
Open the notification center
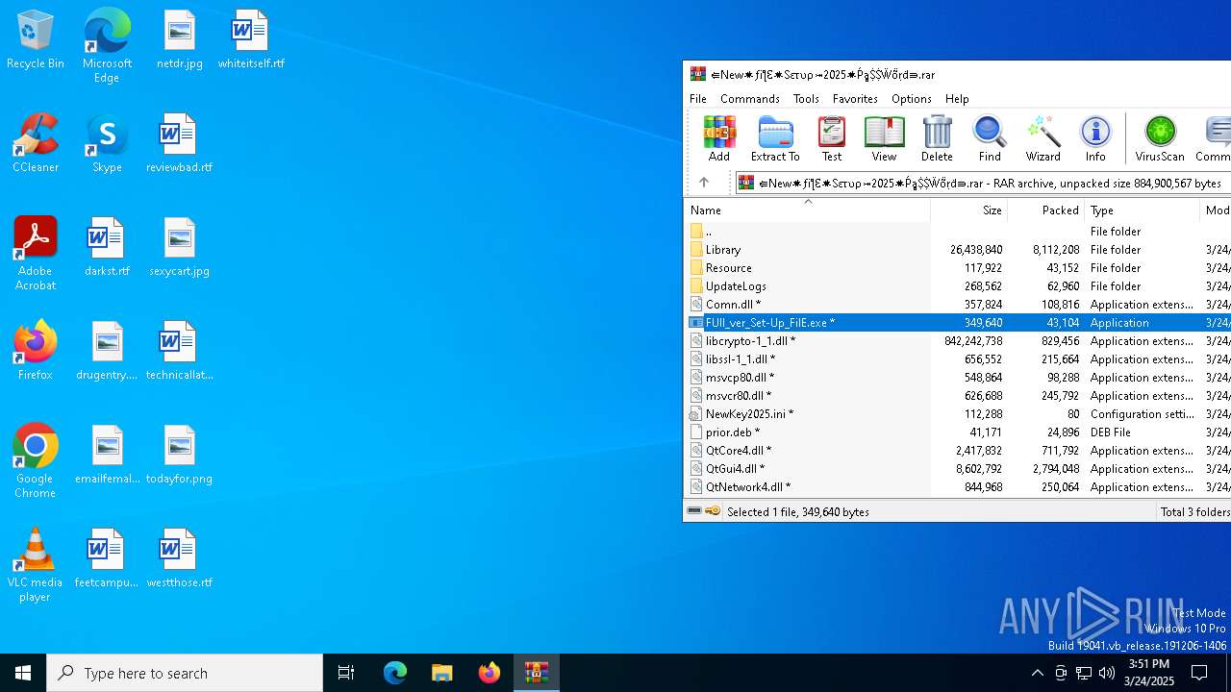[1199, 673]
